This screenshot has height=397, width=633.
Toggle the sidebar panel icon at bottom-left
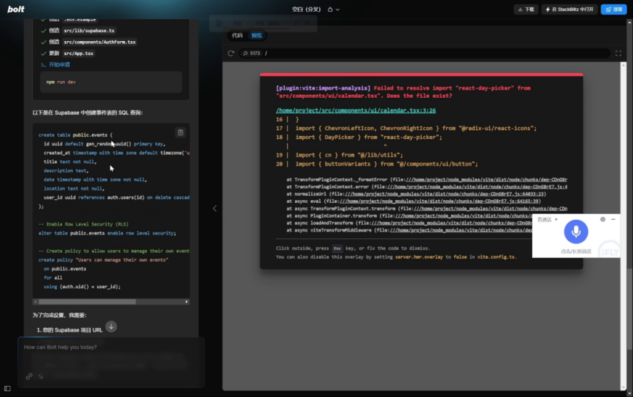(x=7, y=388)
